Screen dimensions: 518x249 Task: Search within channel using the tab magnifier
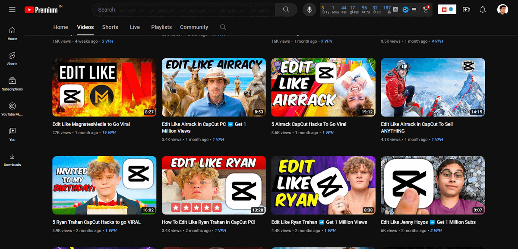[x=223, y=27]
